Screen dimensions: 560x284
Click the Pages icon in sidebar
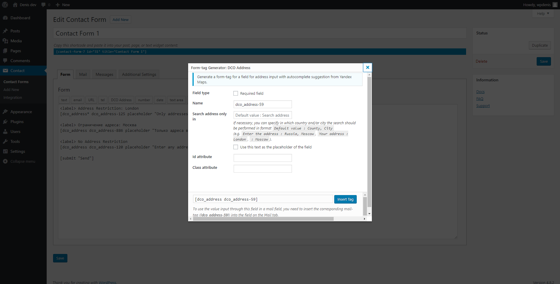tap(5, 51)
